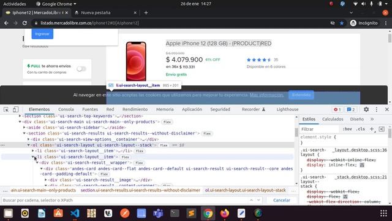Toggle flex badge on section ui-search-results
The height and width of the screenshot is (221, 392).
(x=207, y=134)
